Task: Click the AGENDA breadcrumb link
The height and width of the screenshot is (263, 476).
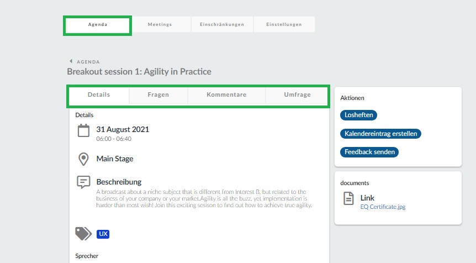Action: tap(88, 62)
